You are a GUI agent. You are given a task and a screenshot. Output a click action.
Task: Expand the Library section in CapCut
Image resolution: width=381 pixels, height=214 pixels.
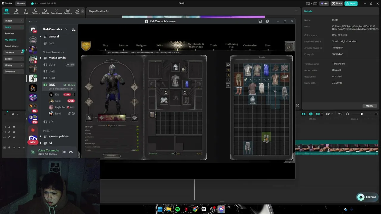pyautogui.click(x=13, y=65)
